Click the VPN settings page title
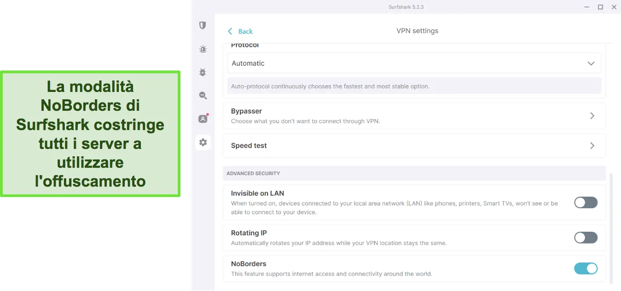Viewport: 621px width, 291px height. [417, 31]
